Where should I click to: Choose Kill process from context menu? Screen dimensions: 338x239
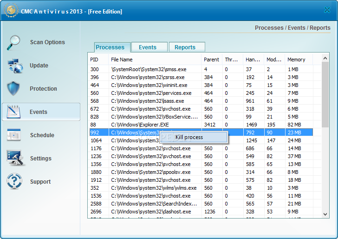pyautogui.click(x=194, y=137)
